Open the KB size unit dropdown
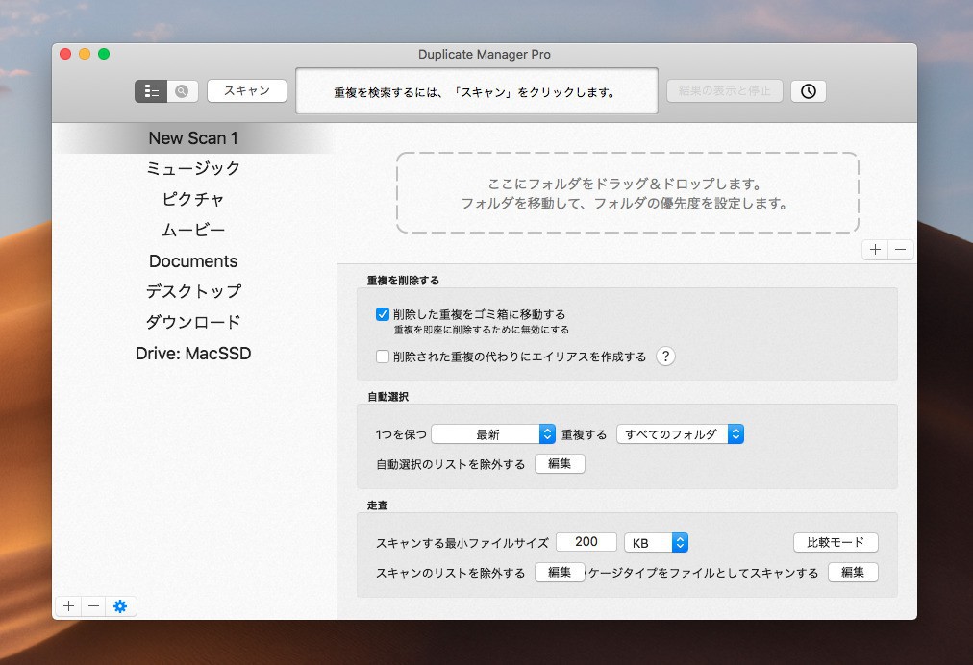Screen dimensions: 973x665 (656, 543)
